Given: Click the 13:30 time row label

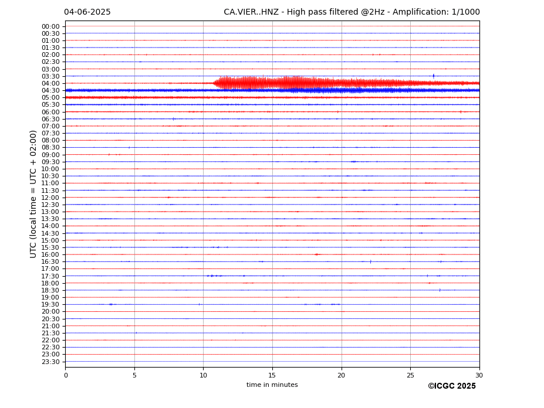Looking at the screenshot, I should pyautogui.click(x=50, y=219).
